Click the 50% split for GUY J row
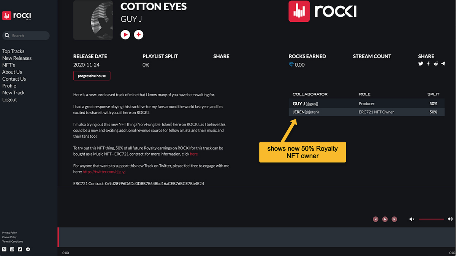Screen dimensions: 456x256 point(433,103)
